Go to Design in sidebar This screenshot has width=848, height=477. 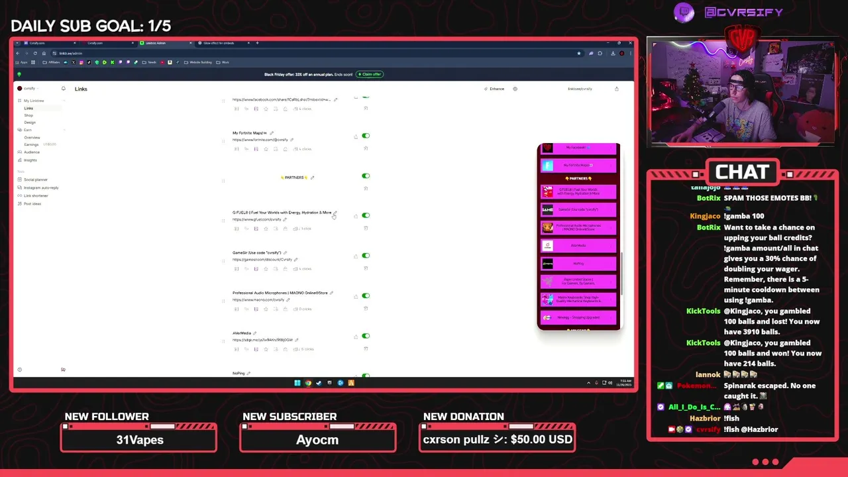tap(30, 123)
